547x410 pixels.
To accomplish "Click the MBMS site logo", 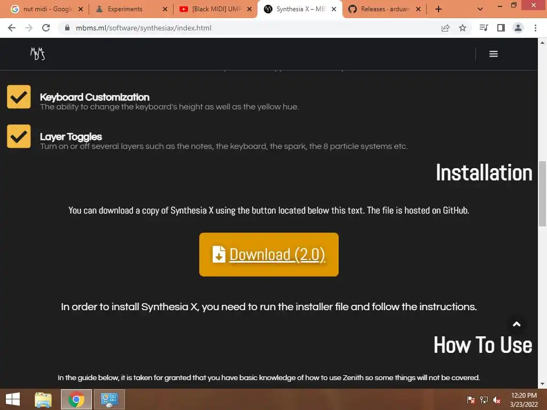I will pos(38,54).
